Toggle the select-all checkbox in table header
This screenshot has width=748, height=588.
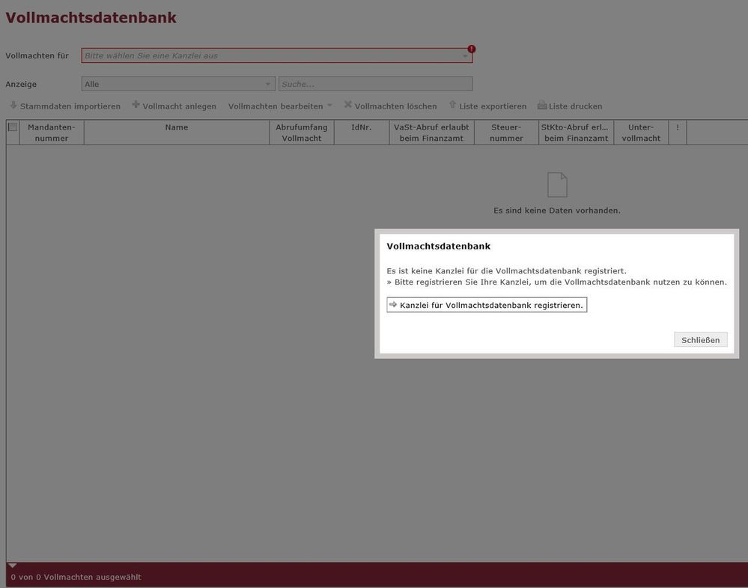coord(13,127)
